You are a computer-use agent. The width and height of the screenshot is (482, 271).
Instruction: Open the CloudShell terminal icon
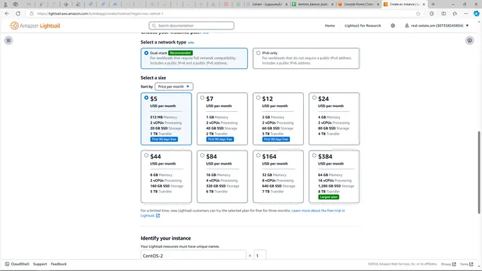coord(6,264)
